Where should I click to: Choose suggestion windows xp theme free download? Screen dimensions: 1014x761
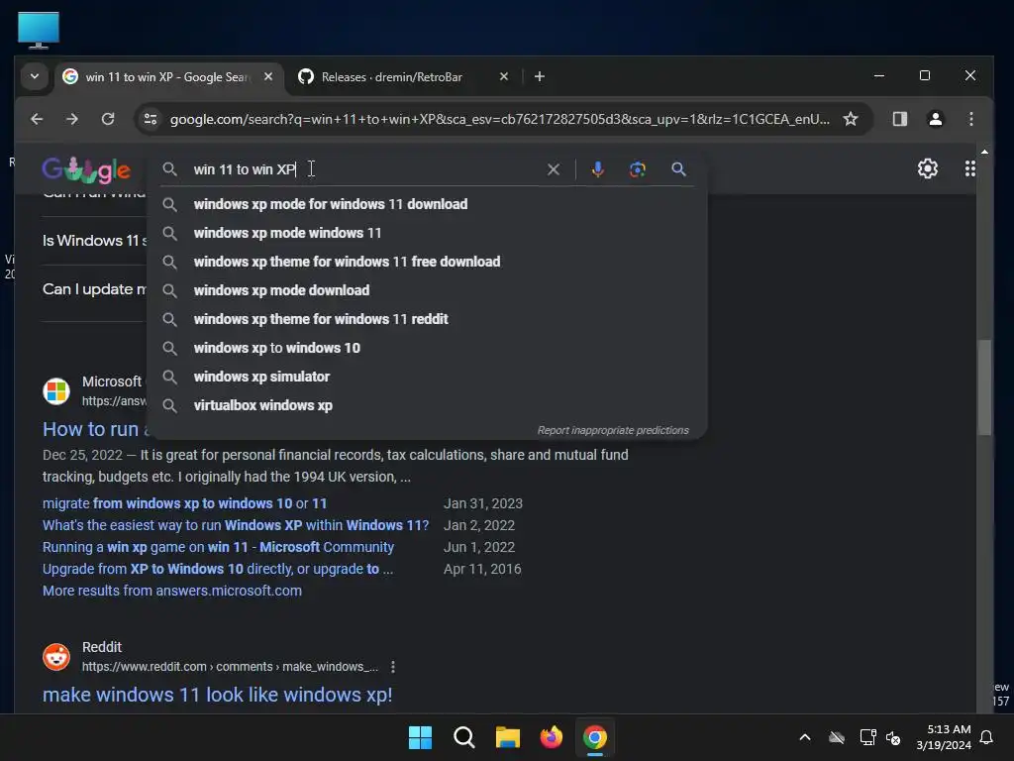427,262
